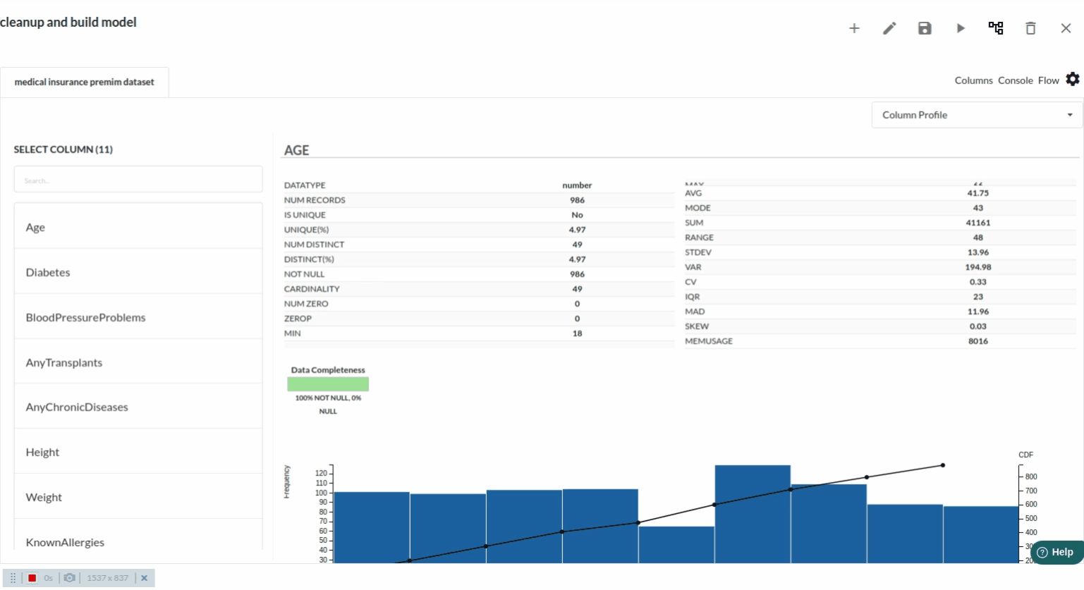Select the Weight column
Viewport: 1084px width, 590px height.
tap(138, 497)
